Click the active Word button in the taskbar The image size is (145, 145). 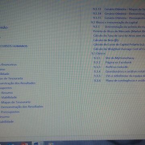[x=38, y=143]
